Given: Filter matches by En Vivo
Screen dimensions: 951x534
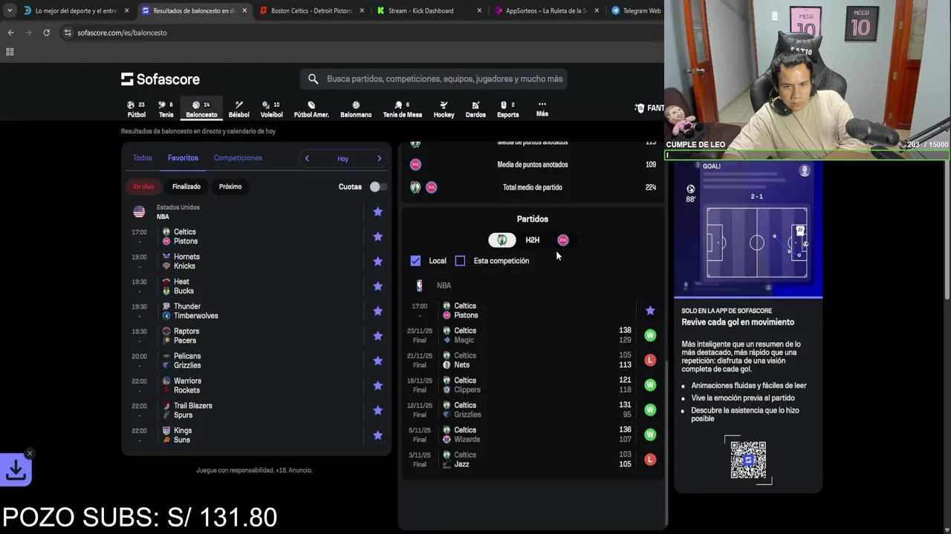Looking at the screenshot, I should tap(143, 187).
